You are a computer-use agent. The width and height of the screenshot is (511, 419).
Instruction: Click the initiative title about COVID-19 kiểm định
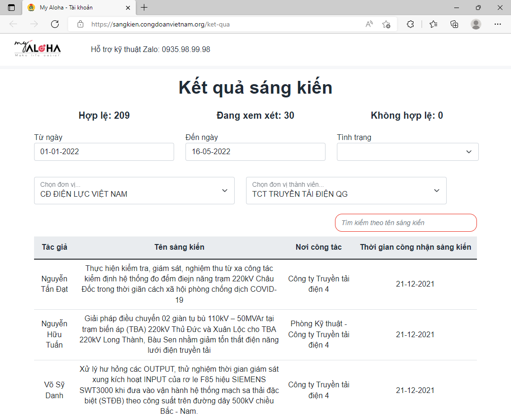[179, 284]
